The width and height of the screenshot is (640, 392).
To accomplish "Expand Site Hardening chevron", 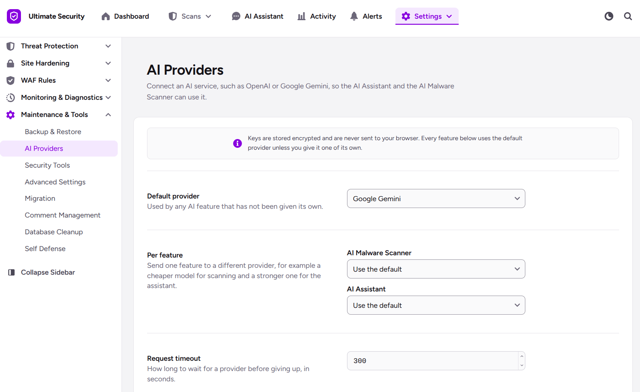I will (x=108, y=63).
